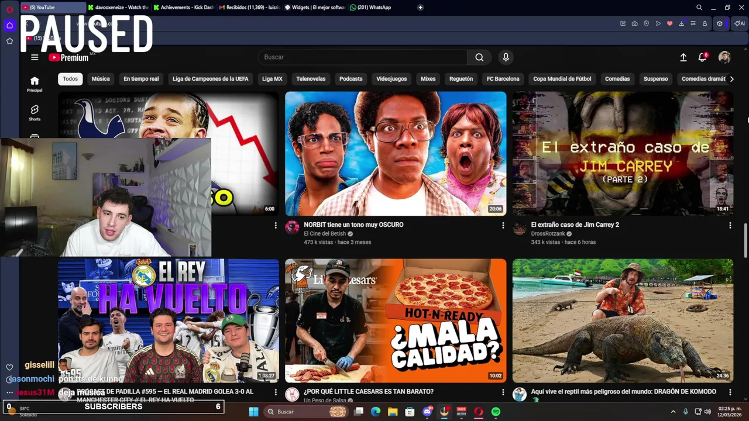Click the Opera heart bookmark icon
This screenshot has height=421, width=749.
(669, 23)
